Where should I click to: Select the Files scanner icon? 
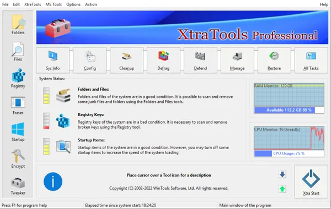tap(18, 52)
